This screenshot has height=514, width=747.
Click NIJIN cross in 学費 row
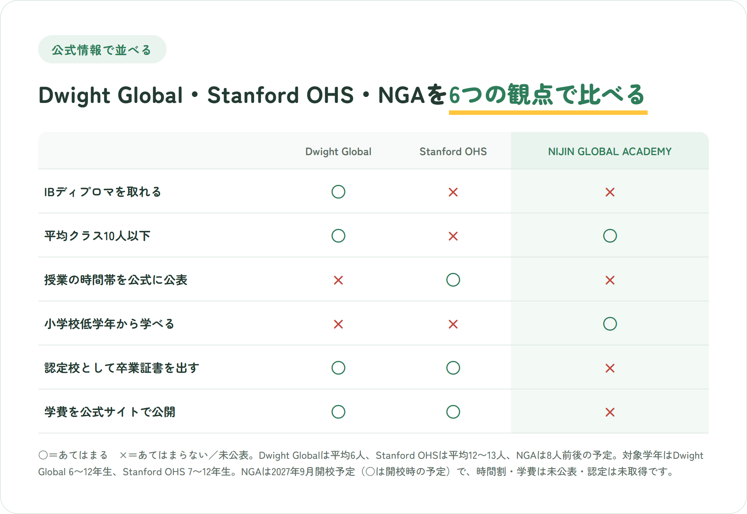[x=610, y=412]
